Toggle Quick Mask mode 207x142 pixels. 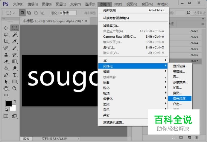point(6,116)
